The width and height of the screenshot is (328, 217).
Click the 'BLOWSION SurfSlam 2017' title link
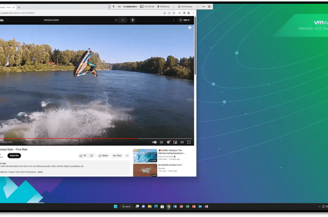[170, 165]
